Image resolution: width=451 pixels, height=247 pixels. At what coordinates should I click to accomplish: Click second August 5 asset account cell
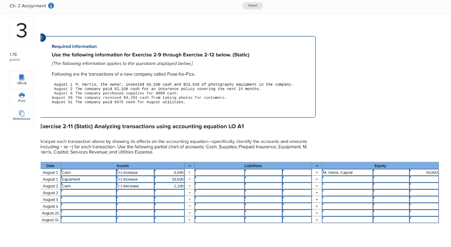[88, 206]
